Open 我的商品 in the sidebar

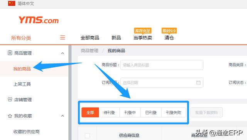pyautogui.click(x=22, y=69)
